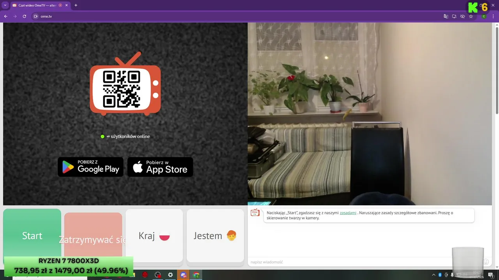499x280 pixels.
Task: Open the Windows notification center icon
Action: click(x=491, y=275)
